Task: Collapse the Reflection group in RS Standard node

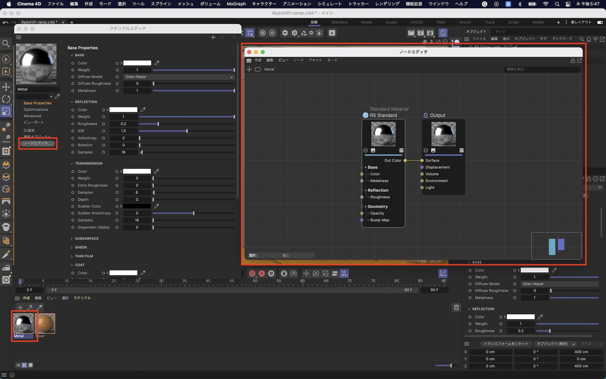Action: 366,190
